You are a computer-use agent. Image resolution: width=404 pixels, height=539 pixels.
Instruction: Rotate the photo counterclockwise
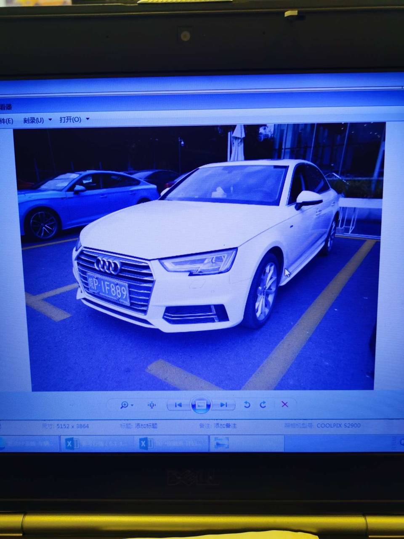coord(247,405)
